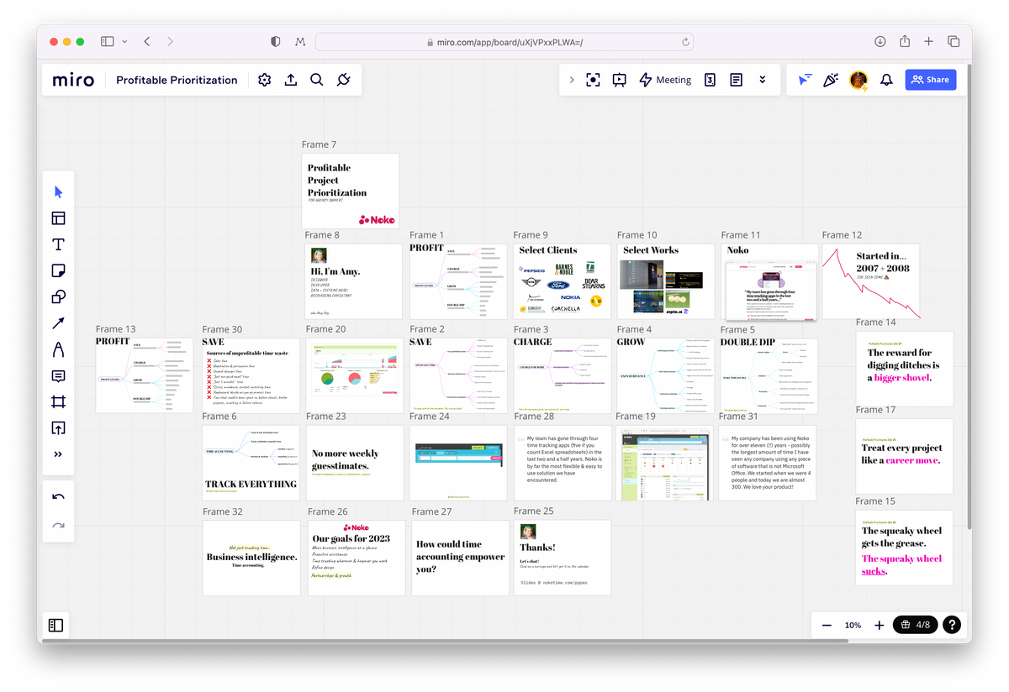The image size is (1009, 692).
Task: Select the Sticky note tool
Action: coord(58,270)
